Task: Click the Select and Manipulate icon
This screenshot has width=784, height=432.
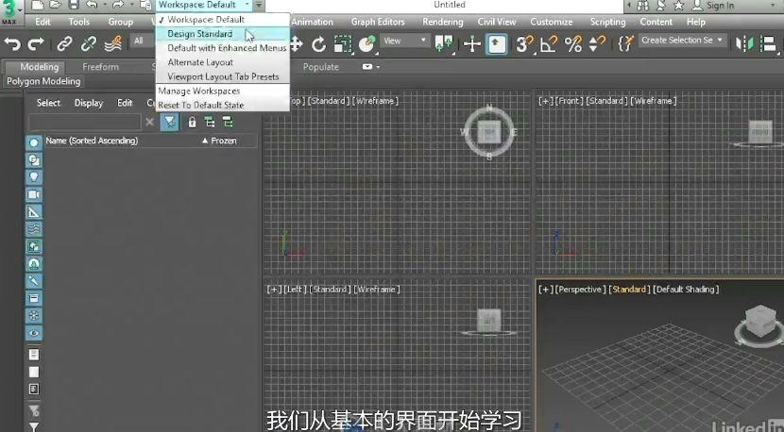Action: [x=471, y=44]
